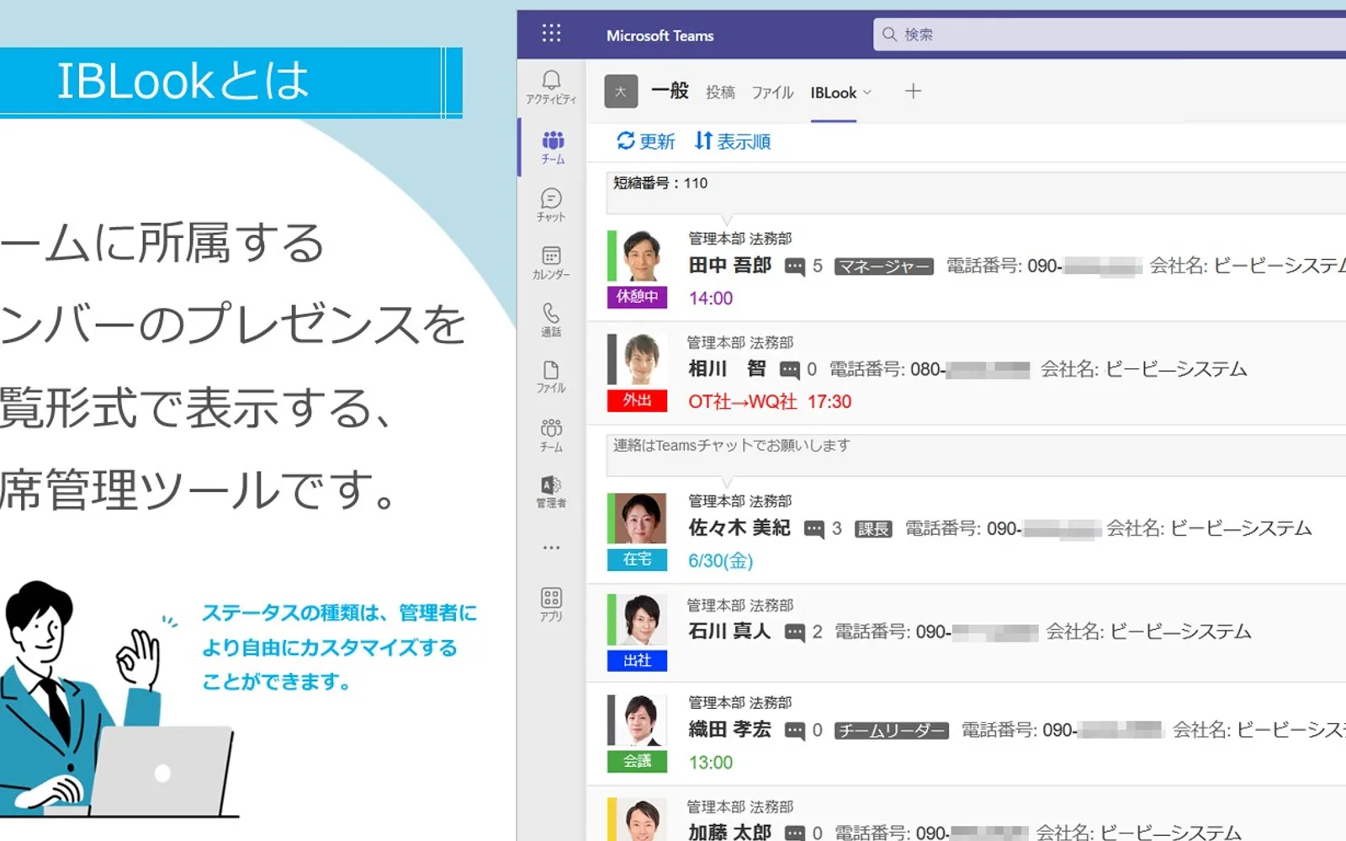Click the name 相川 智
Screen dimensions: 1346x841
click(x=727, y=368)
